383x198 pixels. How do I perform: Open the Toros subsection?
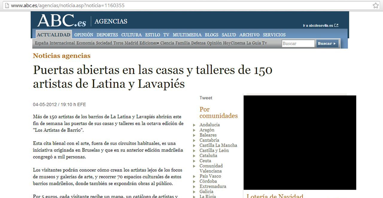coord(118,43)
